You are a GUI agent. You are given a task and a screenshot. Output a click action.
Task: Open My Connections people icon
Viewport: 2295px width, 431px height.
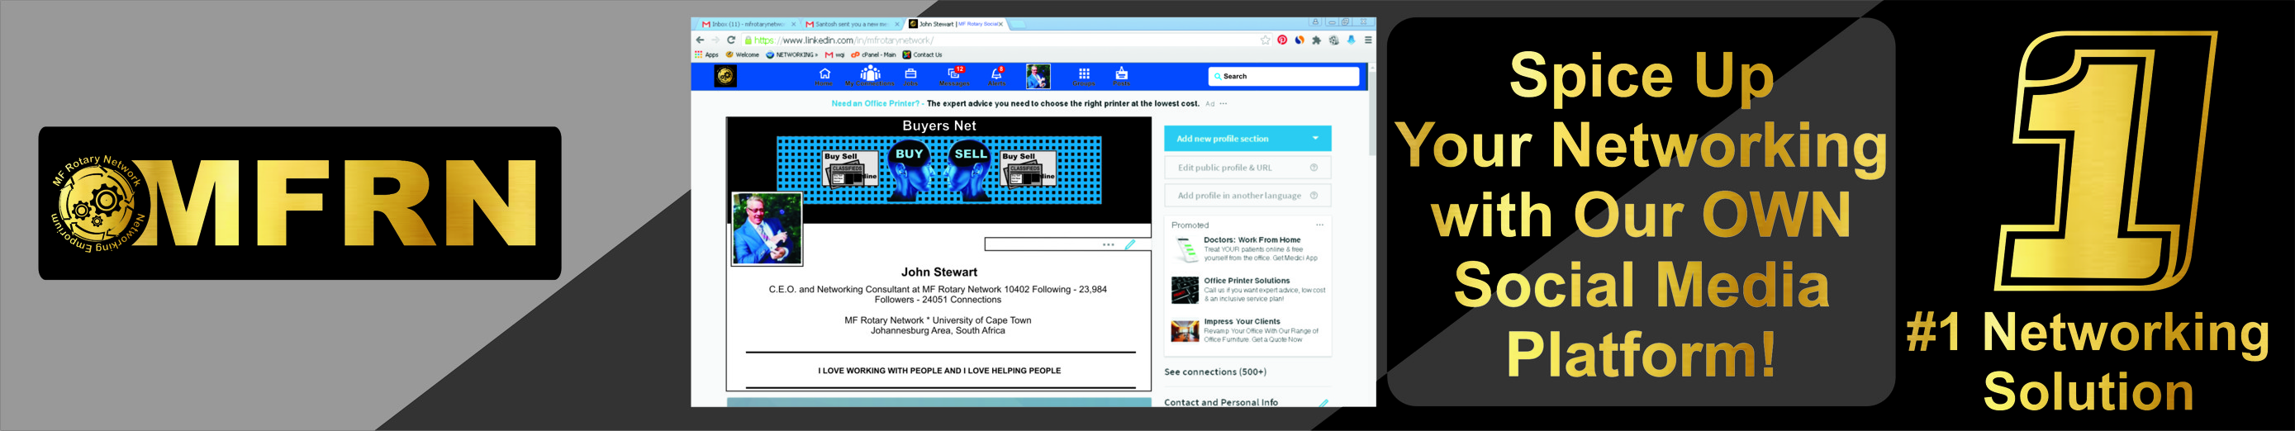coord(870,76)
